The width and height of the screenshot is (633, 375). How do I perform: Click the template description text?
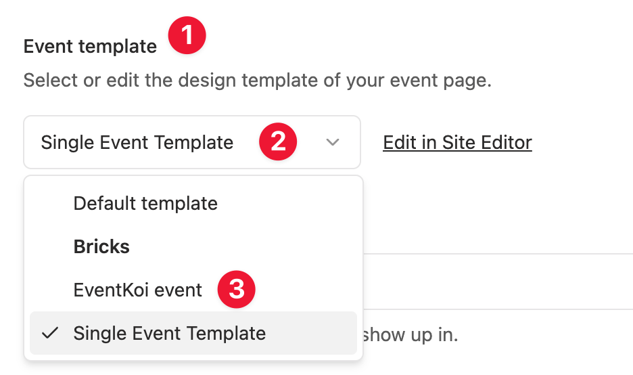point(257,81)
